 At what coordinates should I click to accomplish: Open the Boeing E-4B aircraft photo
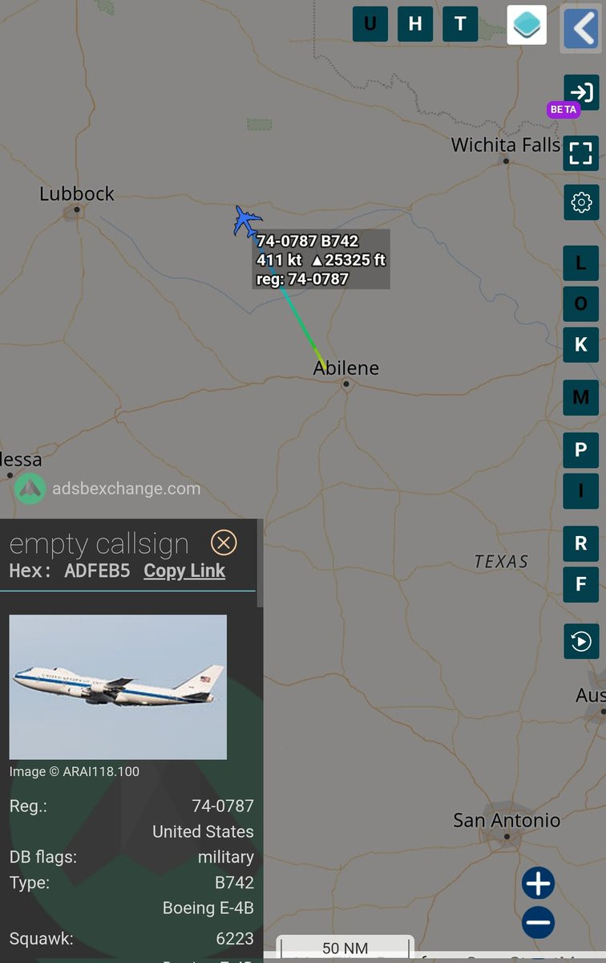[x=118, y=687]
